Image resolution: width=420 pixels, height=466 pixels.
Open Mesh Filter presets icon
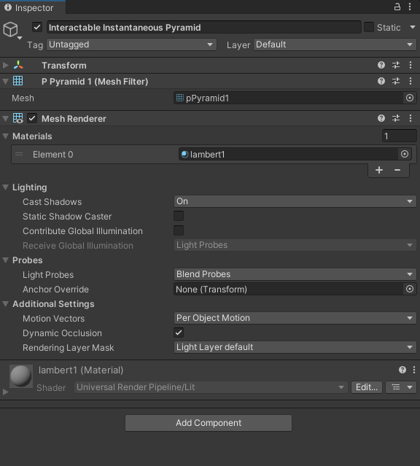tap(396, 81)
